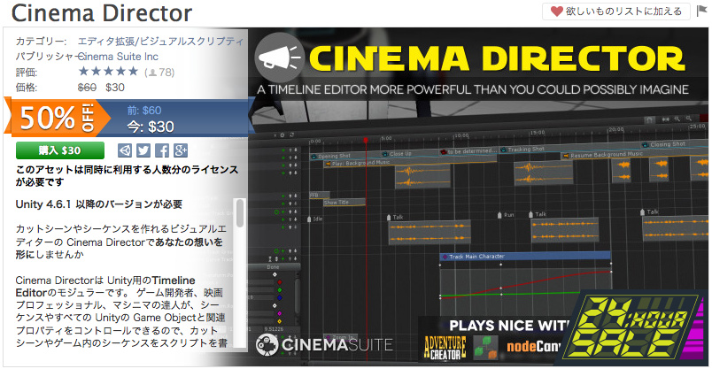Share the asset on Facebook
This screenshot has height=369, width=712.
(162, 150)
